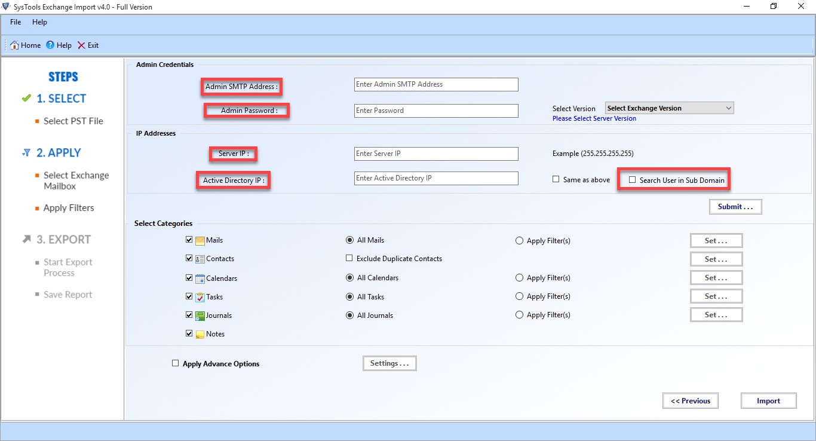Image resolution: width=816 pixels, height=441 pixels.
Task: Select Apply Filter(s) for Mails
Action: click(519, 241)
